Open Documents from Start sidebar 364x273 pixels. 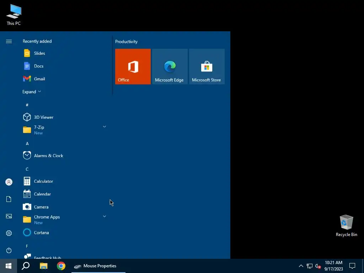[9, 199]
